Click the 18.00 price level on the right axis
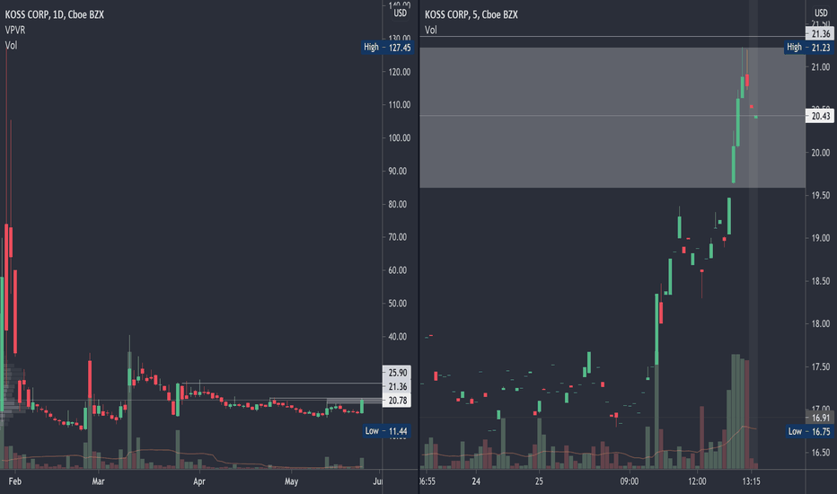The width and height of the screenshot is (837, 494). tap(821, 323)
